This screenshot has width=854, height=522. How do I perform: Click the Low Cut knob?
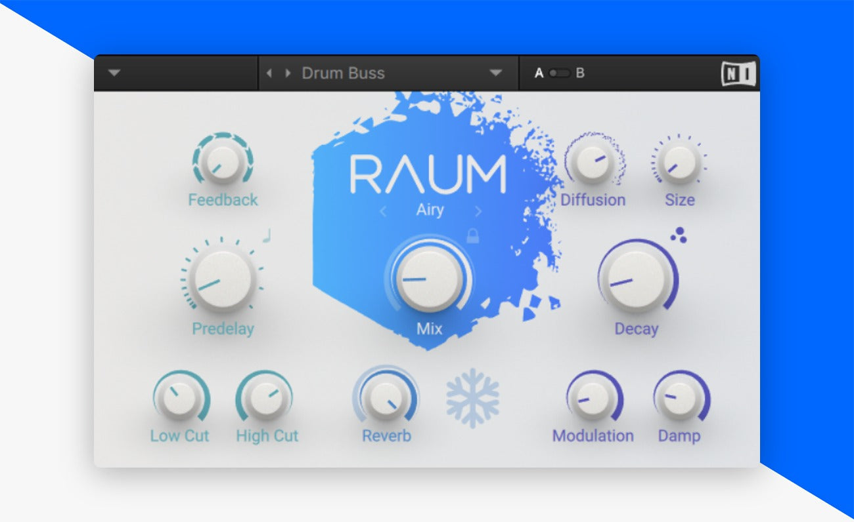pos(179,399)
